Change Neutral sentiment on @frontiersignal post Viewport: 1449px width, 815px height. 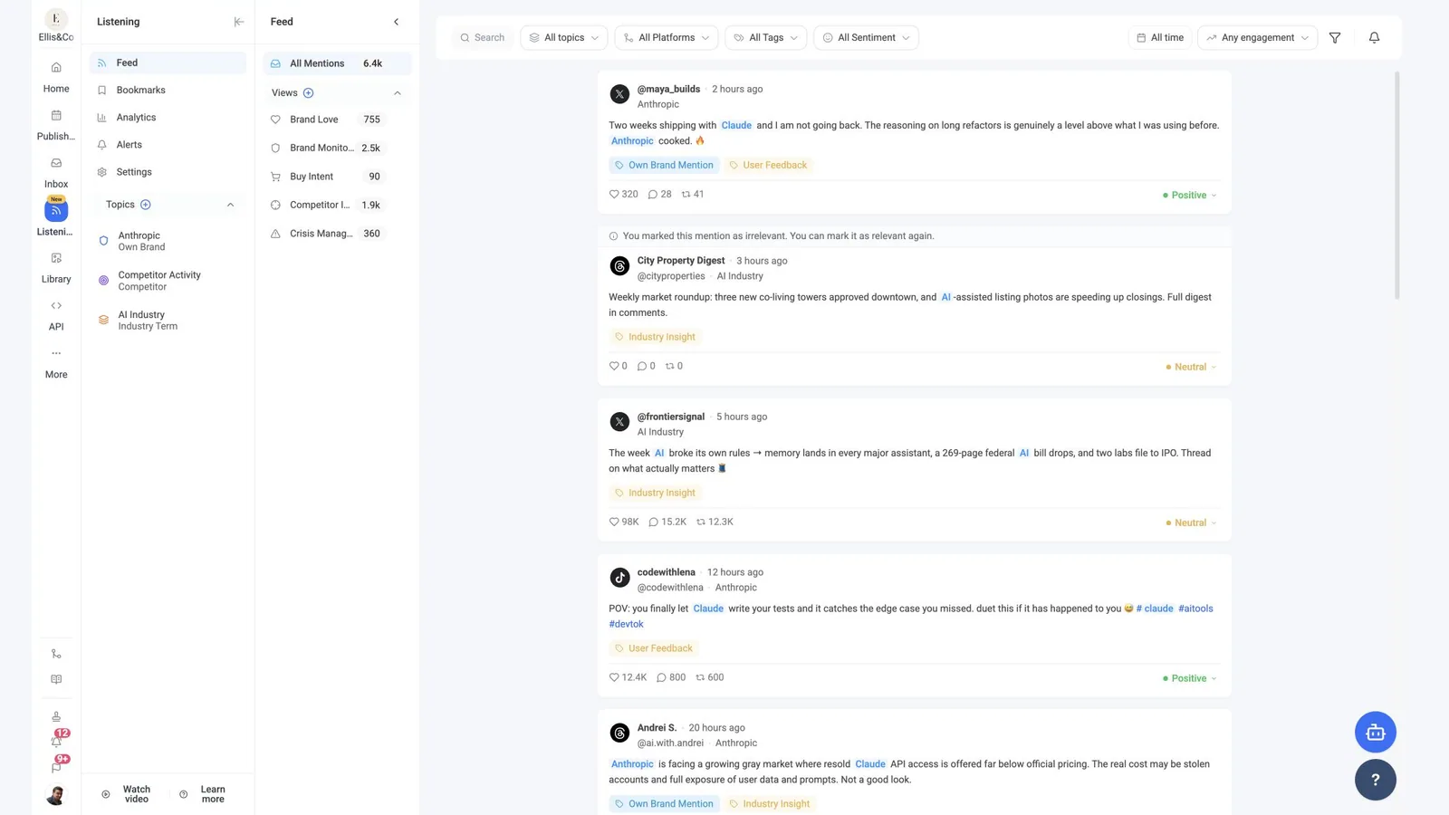click(x=1192, y=523)
